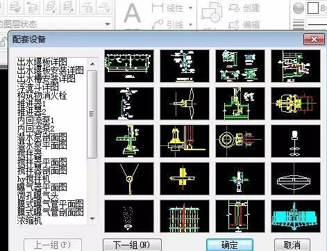Click the scroll-up arrow of the equipment list
The image size is (327, 251).
(x=92, y=64)
